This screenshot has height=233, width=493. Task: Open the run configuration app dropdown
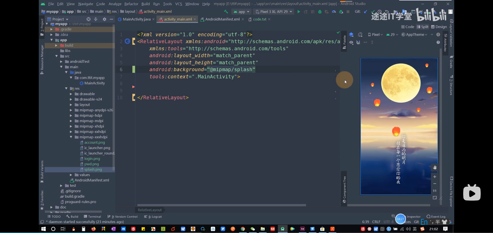241,12
